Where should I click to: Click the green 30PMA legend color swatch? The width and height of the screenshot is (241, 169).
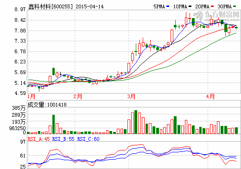235,6
